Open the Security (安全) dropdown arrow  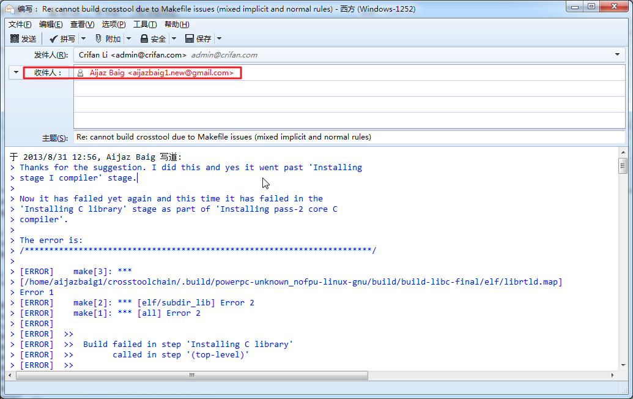[174, 39]
